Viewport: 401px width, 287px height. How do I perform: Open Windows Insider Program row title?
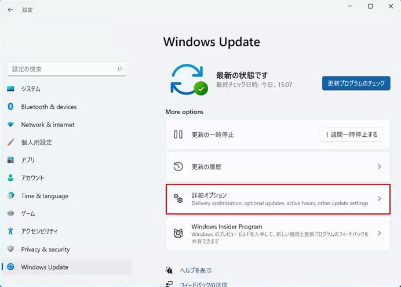227,227
